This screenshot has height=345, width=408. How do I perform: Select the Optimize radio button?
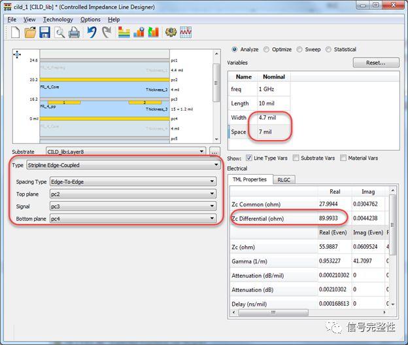point(266,49)
